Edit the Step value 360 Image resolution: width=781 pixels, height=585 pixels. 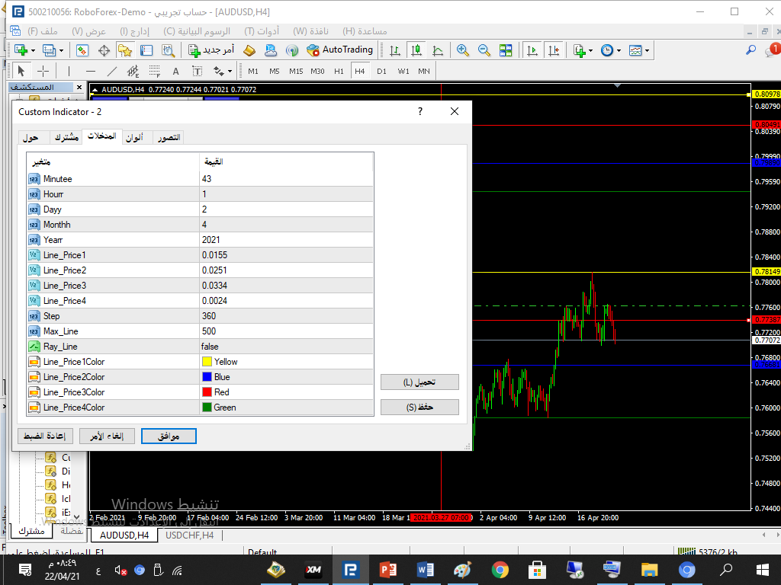coord(286,316)
